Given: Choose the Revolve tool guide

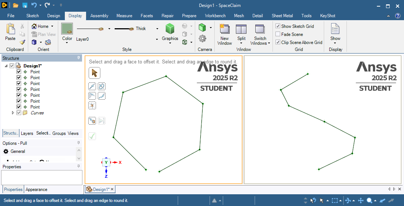Looking at the screenshot, I should pos(102,86).
